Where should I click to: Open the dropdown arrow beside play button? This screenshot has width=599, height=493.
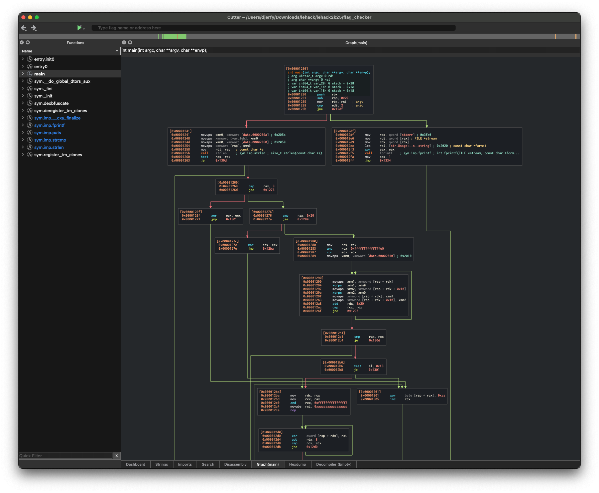tap(84, 29)
